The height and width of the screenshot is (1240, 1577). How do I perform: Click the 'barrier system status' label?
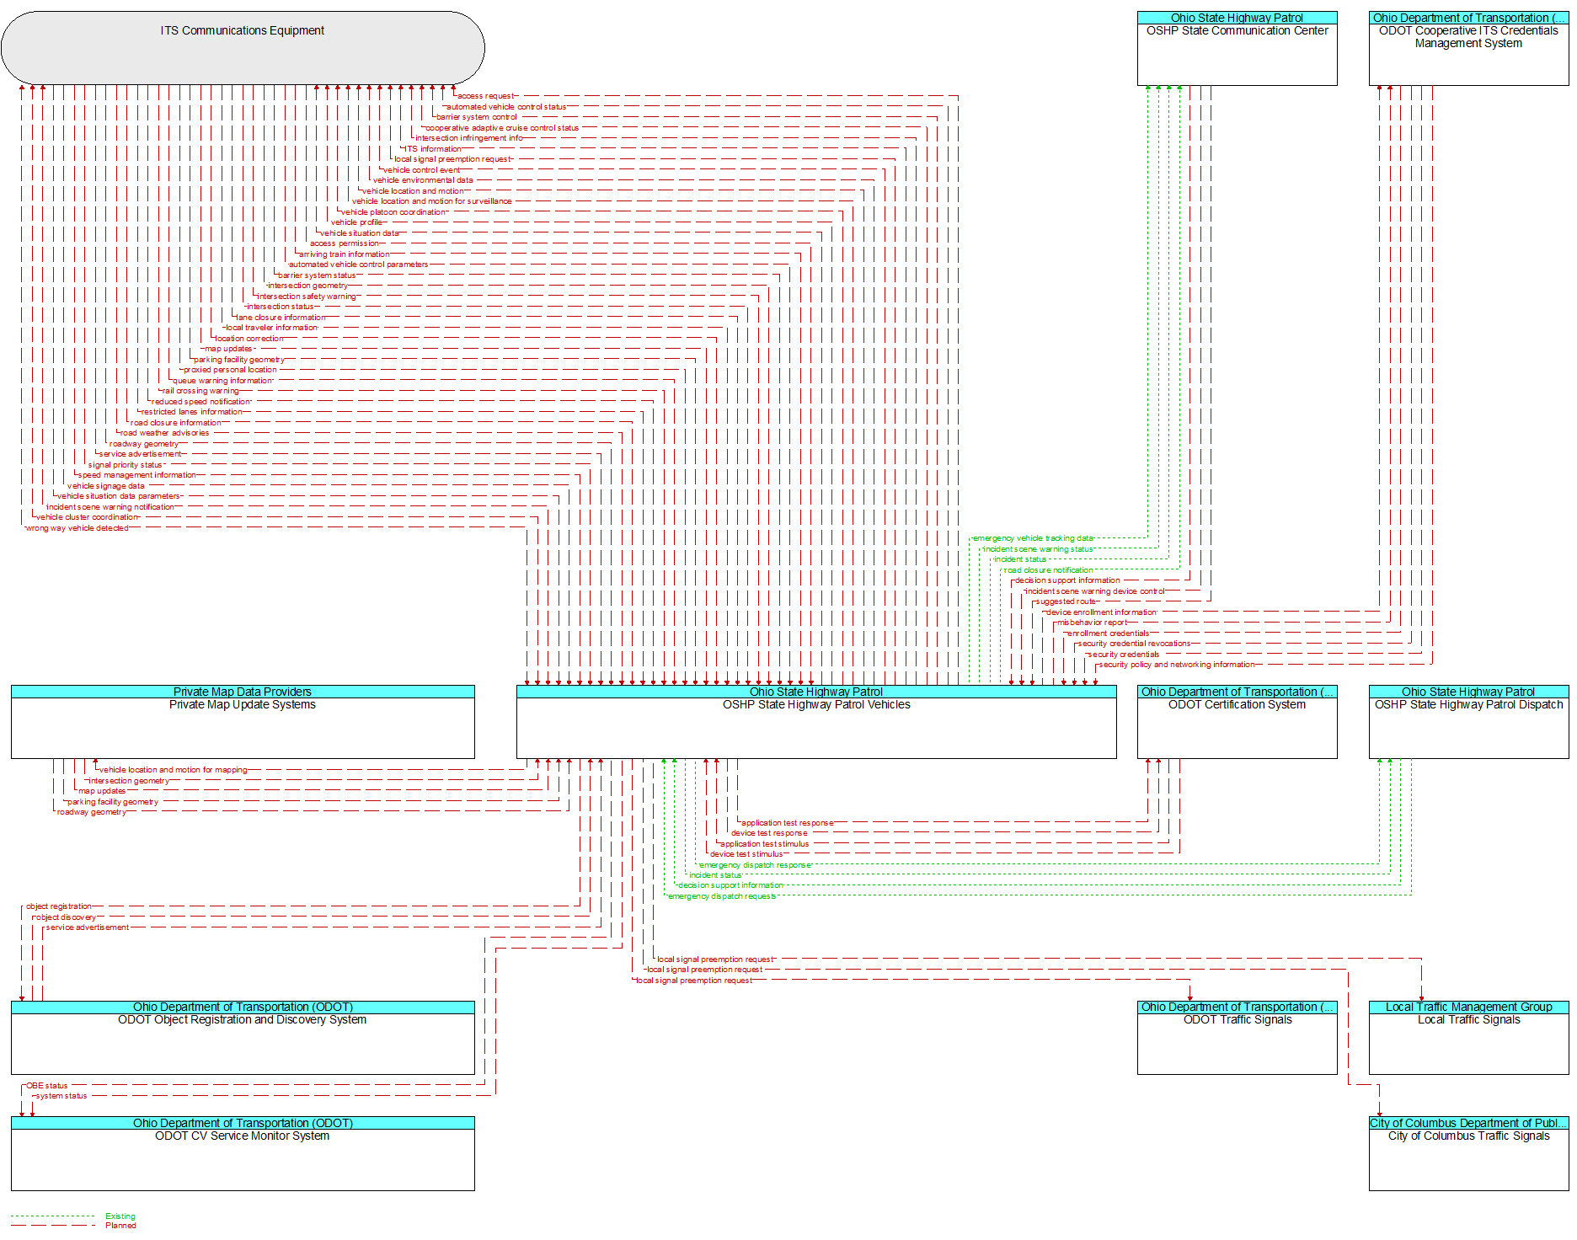point(317,275)
